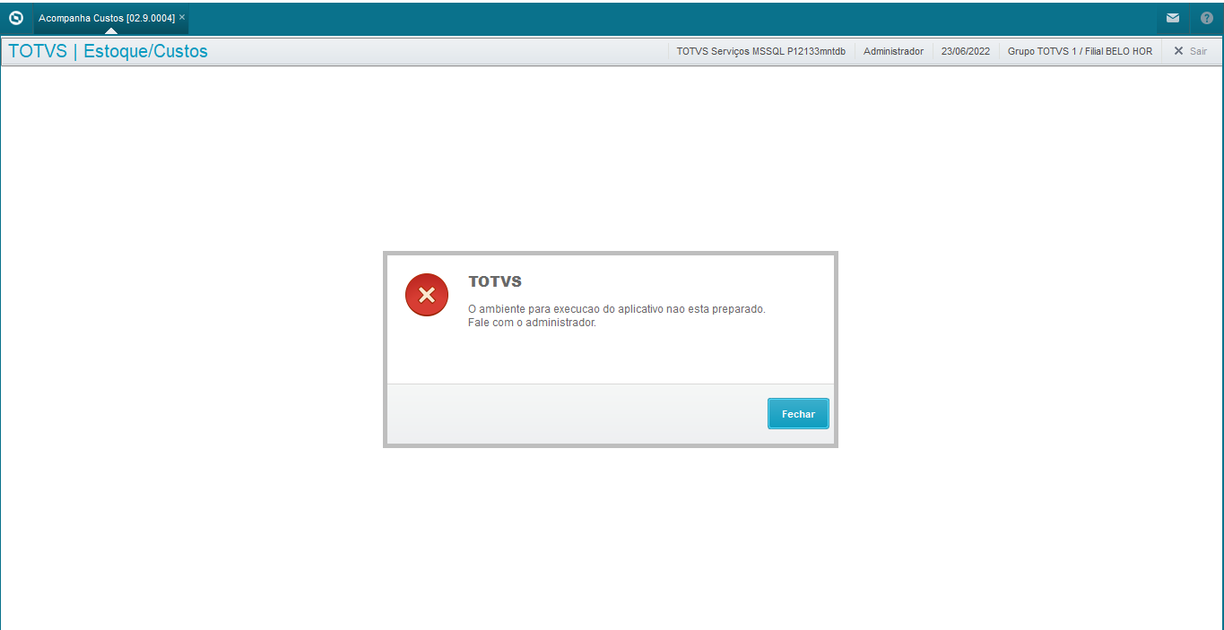1224x630 pixels.
Task: Click the Sair exit button
Action: (x=1190, y=51)
